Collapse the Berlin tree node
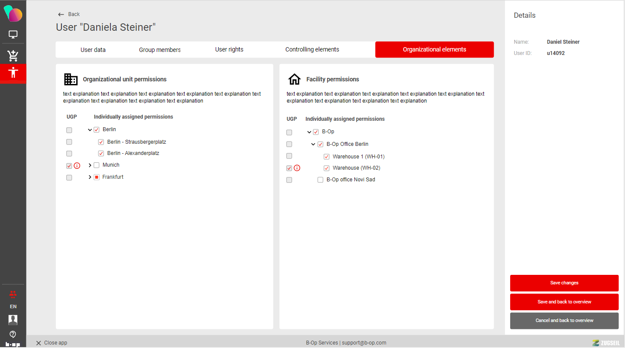 click(x=90, y=130)
